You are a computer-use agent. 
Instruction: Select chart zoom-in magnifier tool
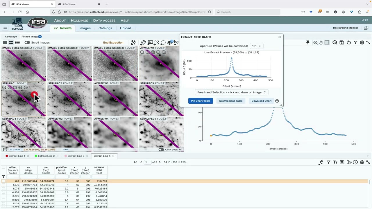(x=315, y=42)
